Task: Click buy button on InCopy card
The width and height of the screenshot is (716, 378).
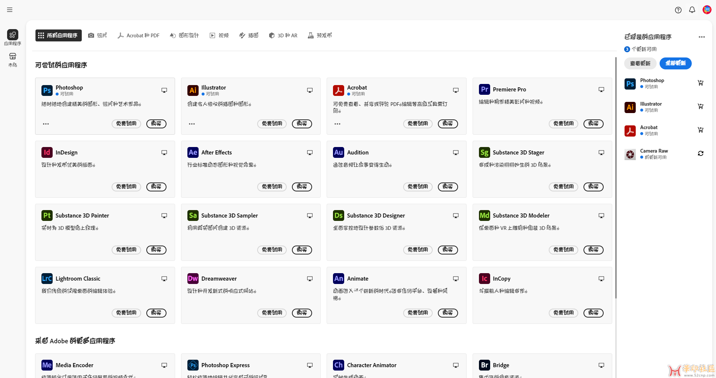Action: coord(594,313)
